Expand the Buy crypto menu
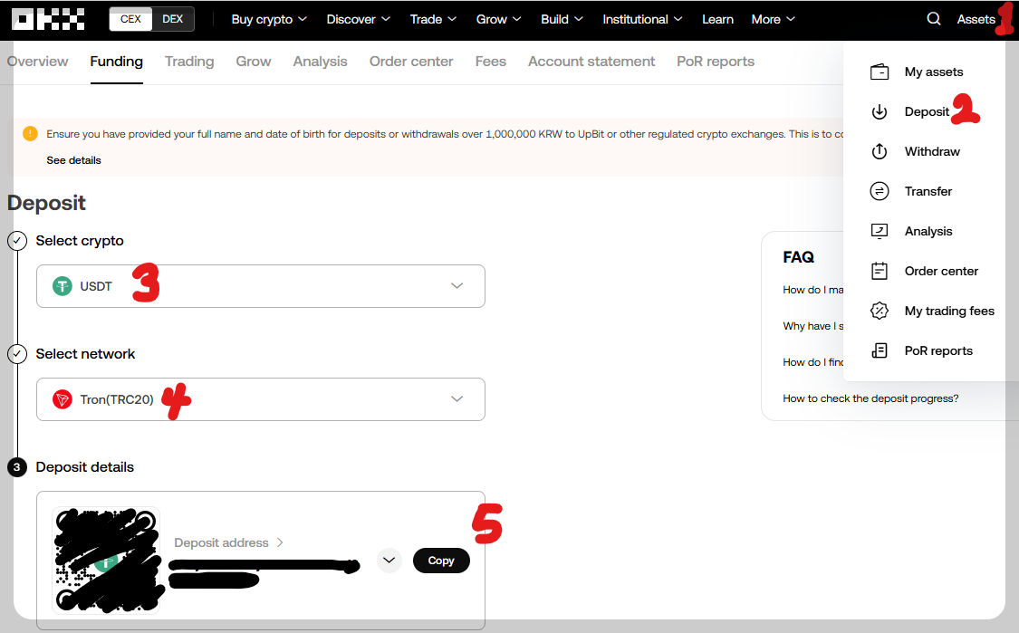This screenshot has height=633, width=1019. [x=269, y=20]
